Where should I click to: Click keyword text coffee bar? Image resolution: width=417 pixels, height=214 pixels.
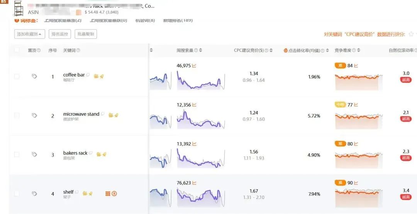click(x=74, y=75)
